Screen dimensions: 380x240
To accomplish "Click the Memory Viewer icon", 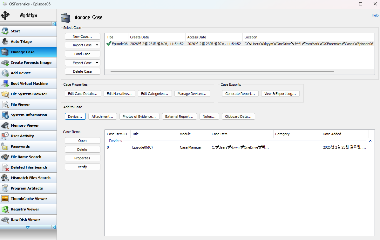I will [x=5, y=125].
